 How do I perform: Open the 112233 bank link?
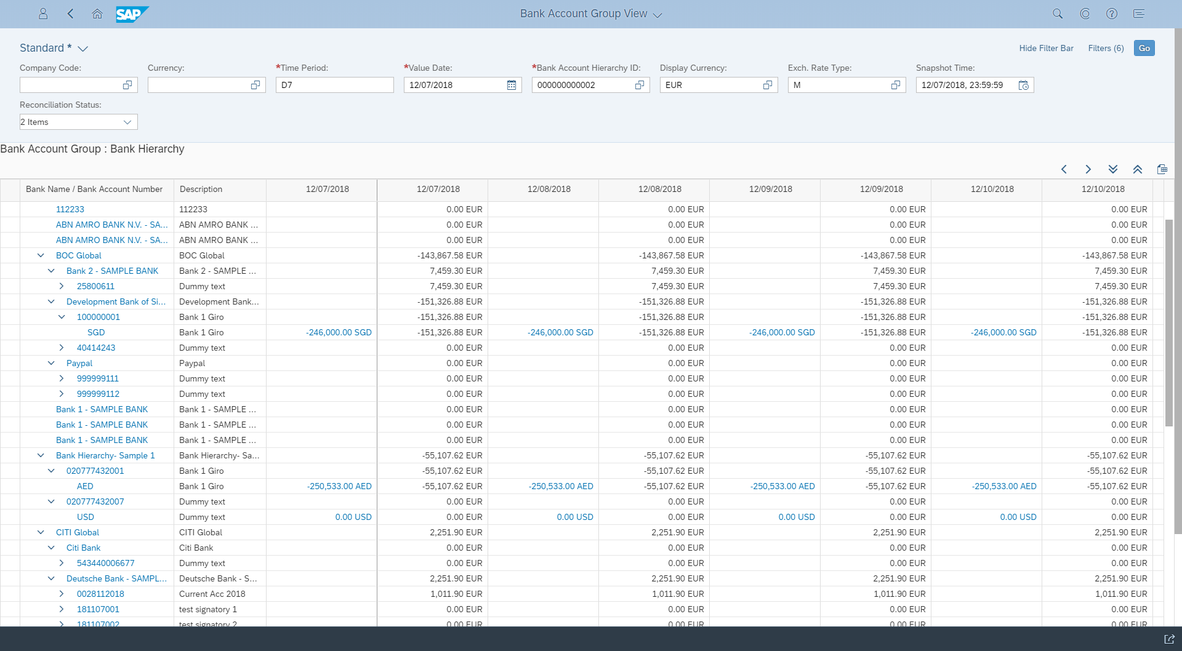[x=70, y=209]
